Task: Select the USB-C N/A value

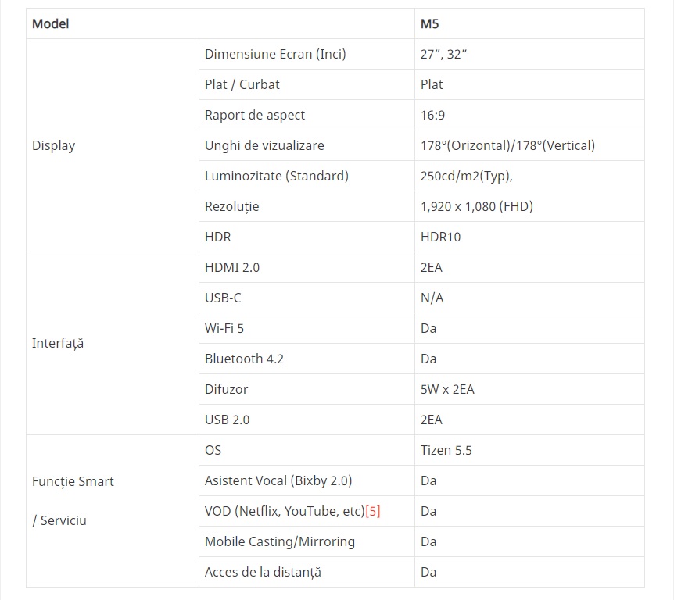Action: (432, 298)
